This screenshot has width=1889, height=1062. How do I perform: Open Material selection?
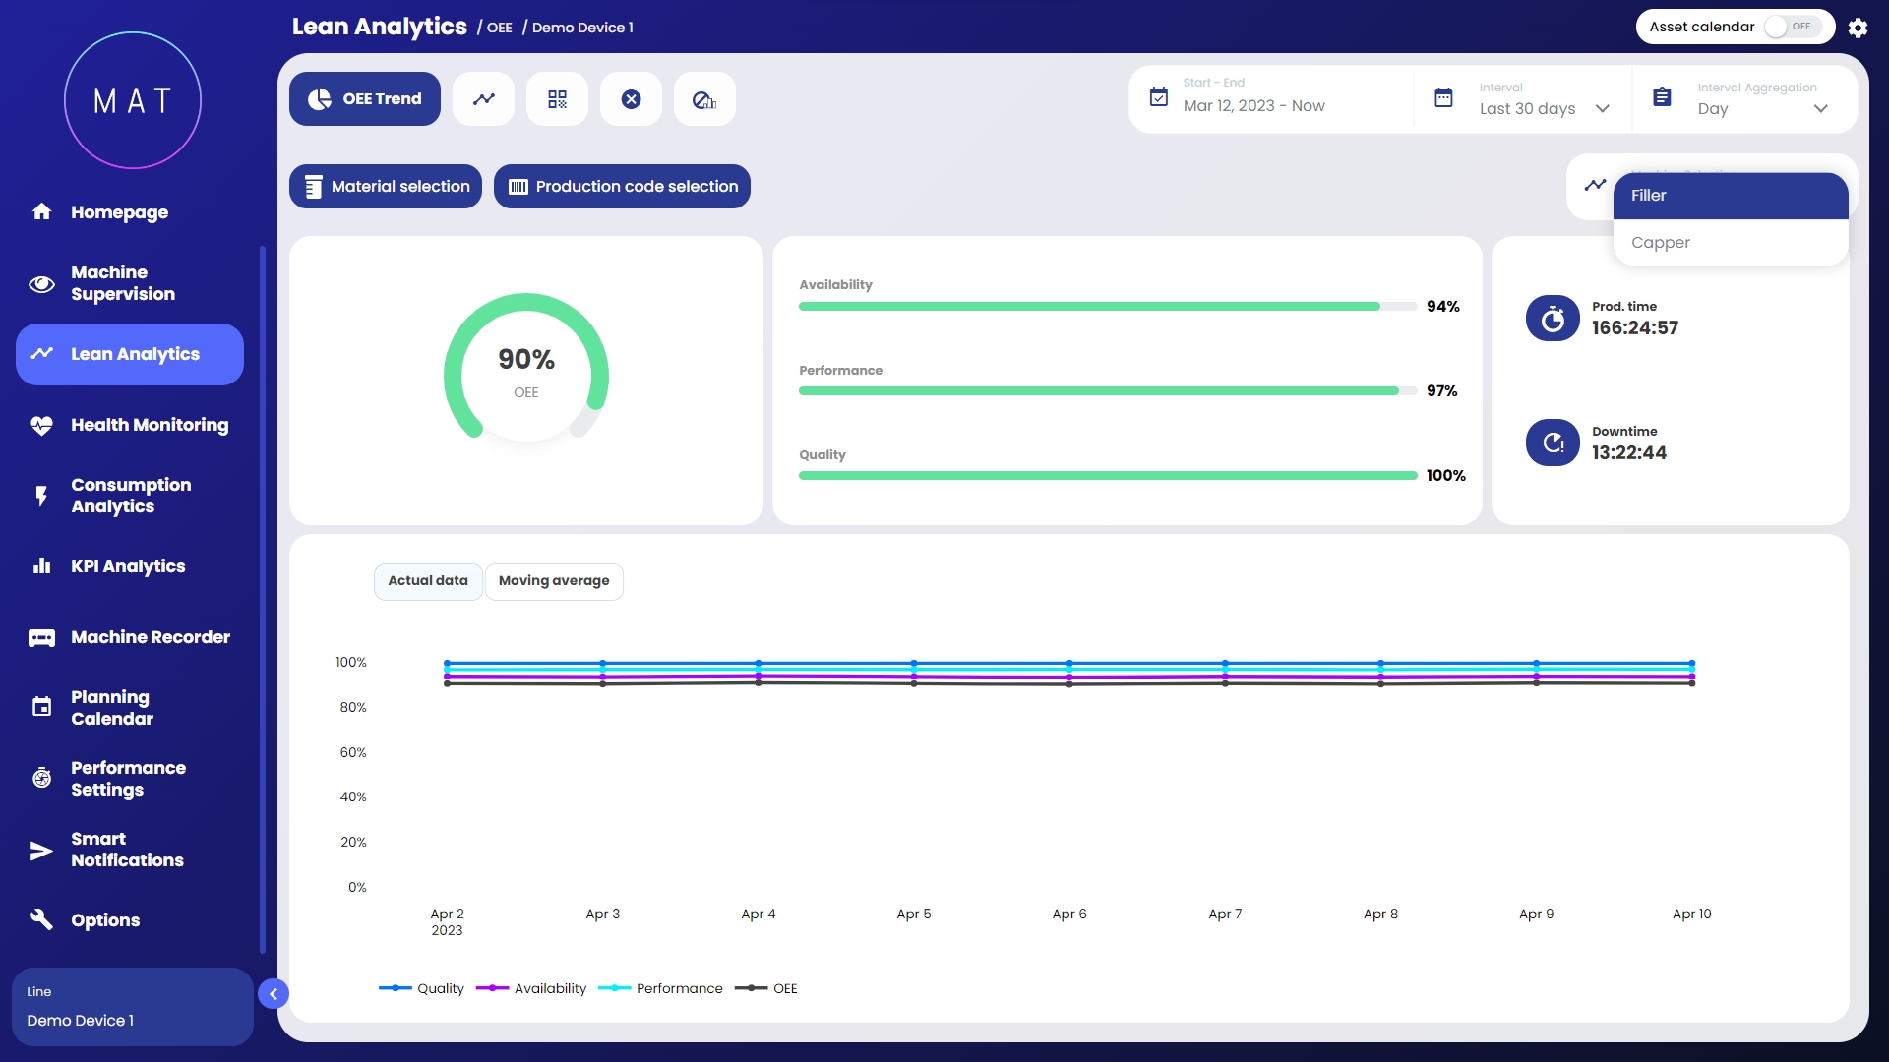(x=386, y=187)
